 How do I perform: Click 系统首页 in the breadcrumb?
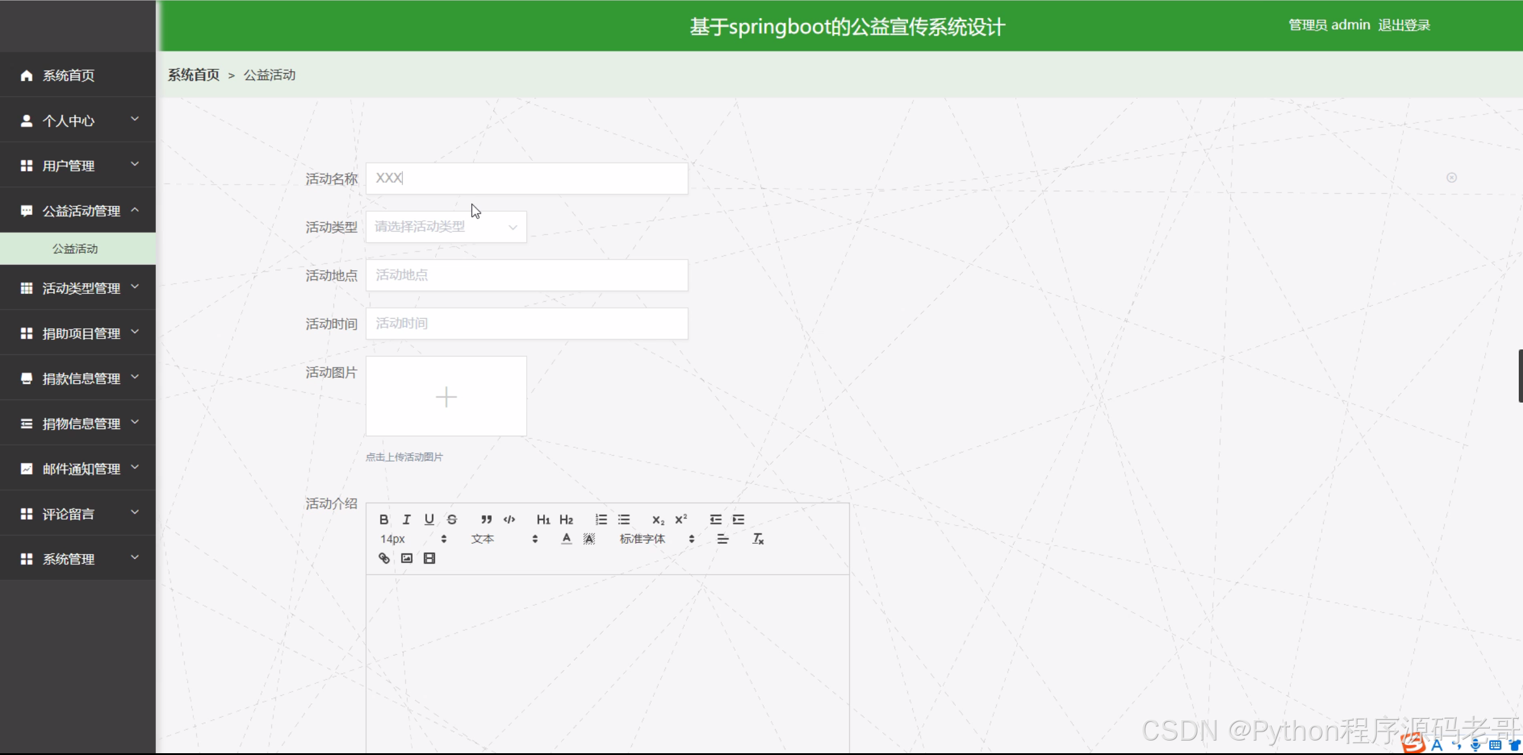click(193, 75)
